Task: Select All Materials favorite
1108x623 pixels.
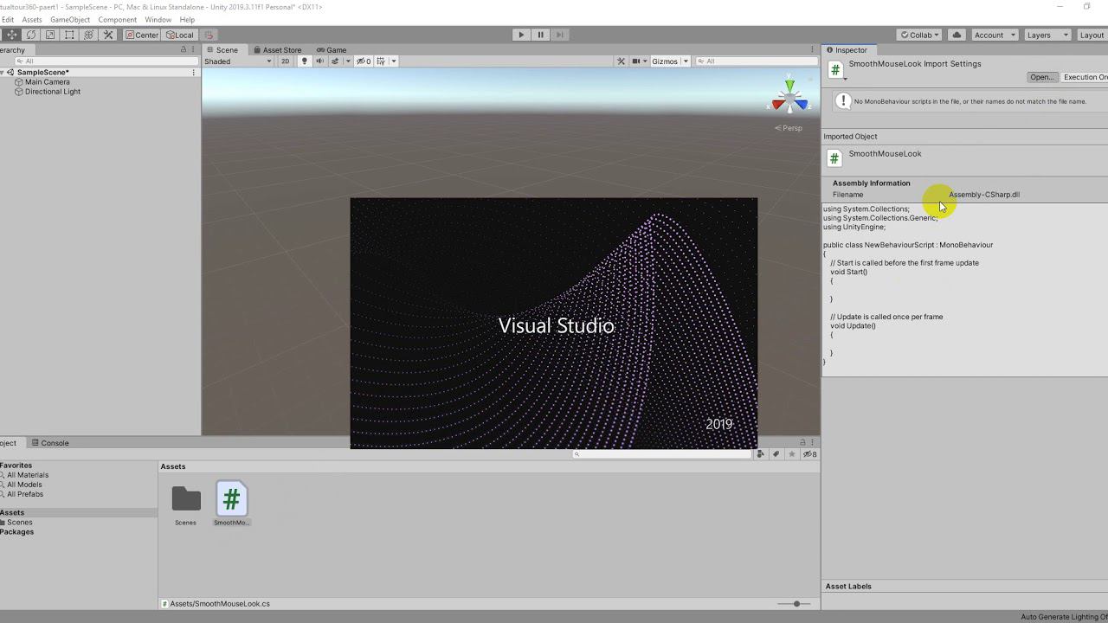Action: click(28, 475)
